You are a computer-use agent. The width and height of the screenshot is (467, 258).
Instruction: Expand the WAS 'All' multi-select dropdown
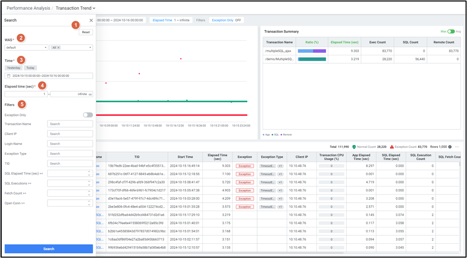(x=91, y=47)
